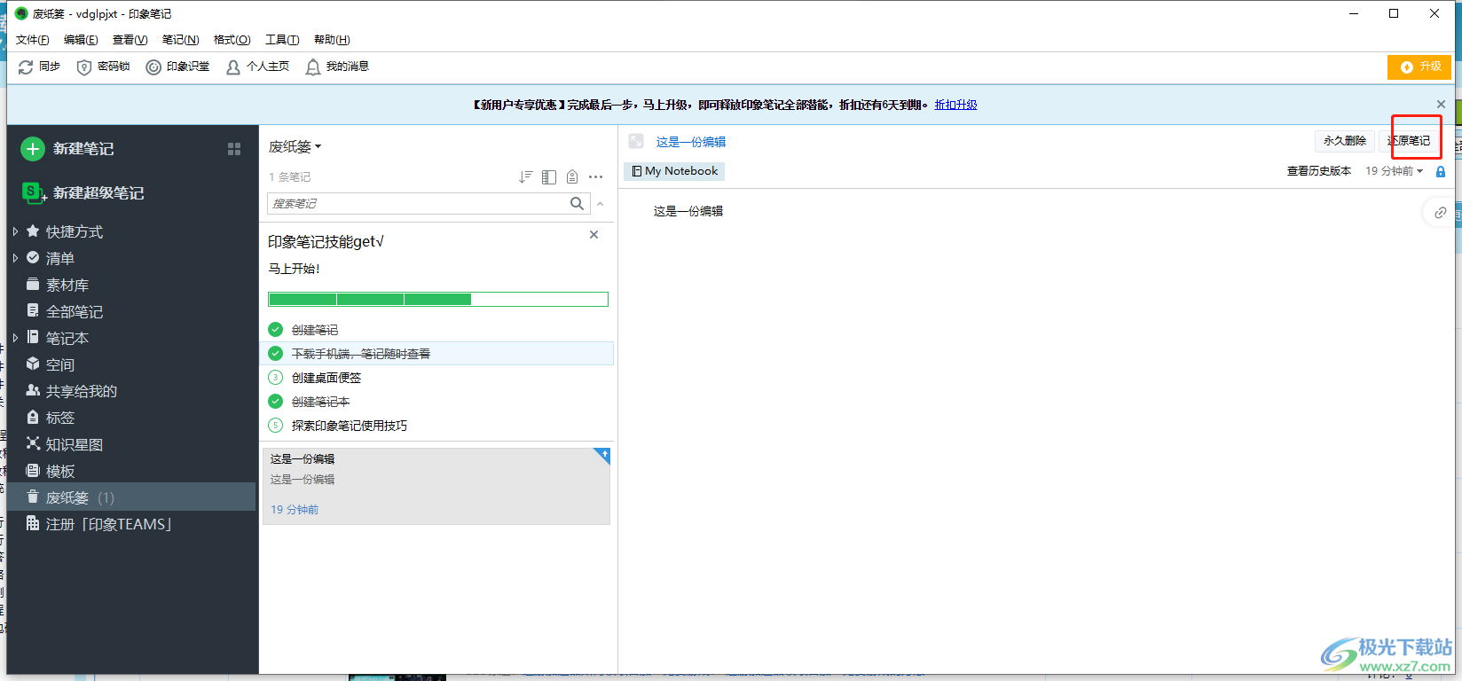Collapse the search bar with the up chevron
This screenshot has width=1462, height=681.
[601, 204]
